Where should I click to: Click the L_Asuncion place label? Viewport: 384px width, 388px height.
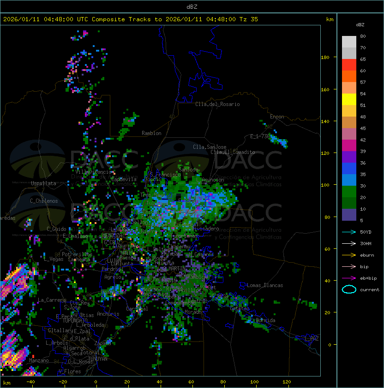210,180
